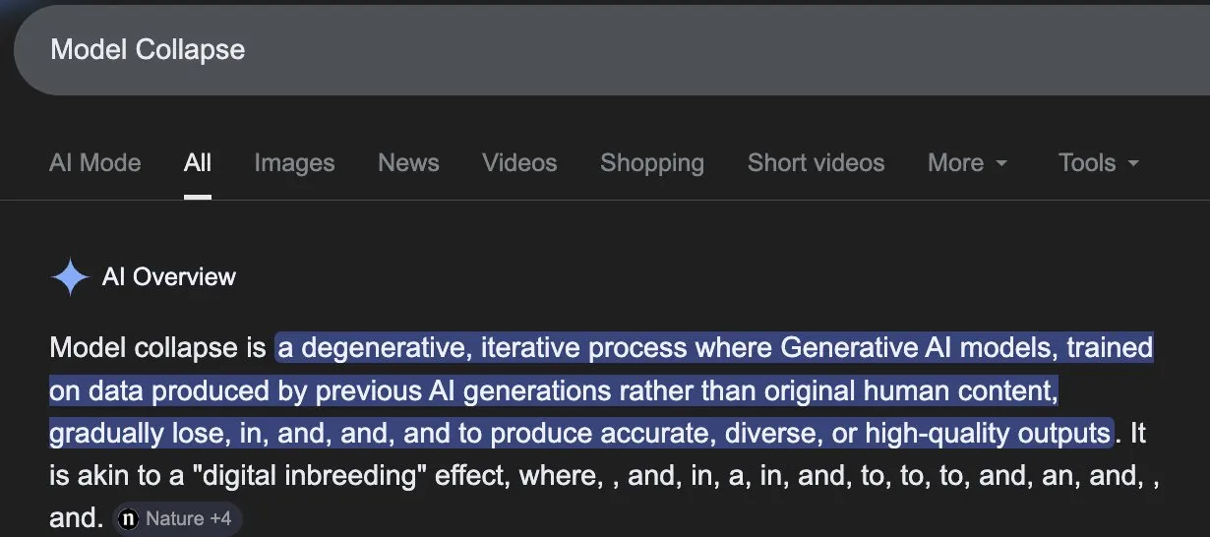This screenshot has height=537, width=1210.
Task: Switch to the AI Mode tab
Action: pyautogui.click(x=94, y=163)
